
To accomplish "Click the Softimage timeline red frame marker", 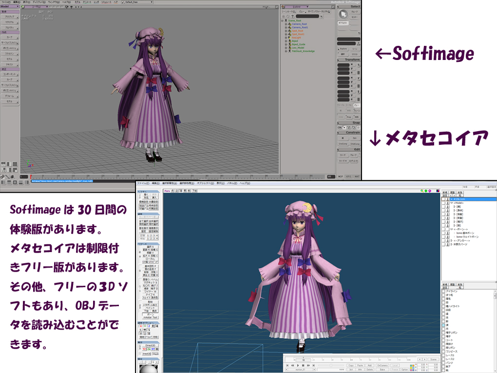I will pos(31,177).
